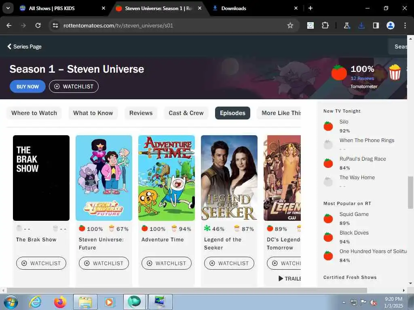Open Chrome three-dot menu
This screenshot has width=414, height=310.
pos(405,25)
